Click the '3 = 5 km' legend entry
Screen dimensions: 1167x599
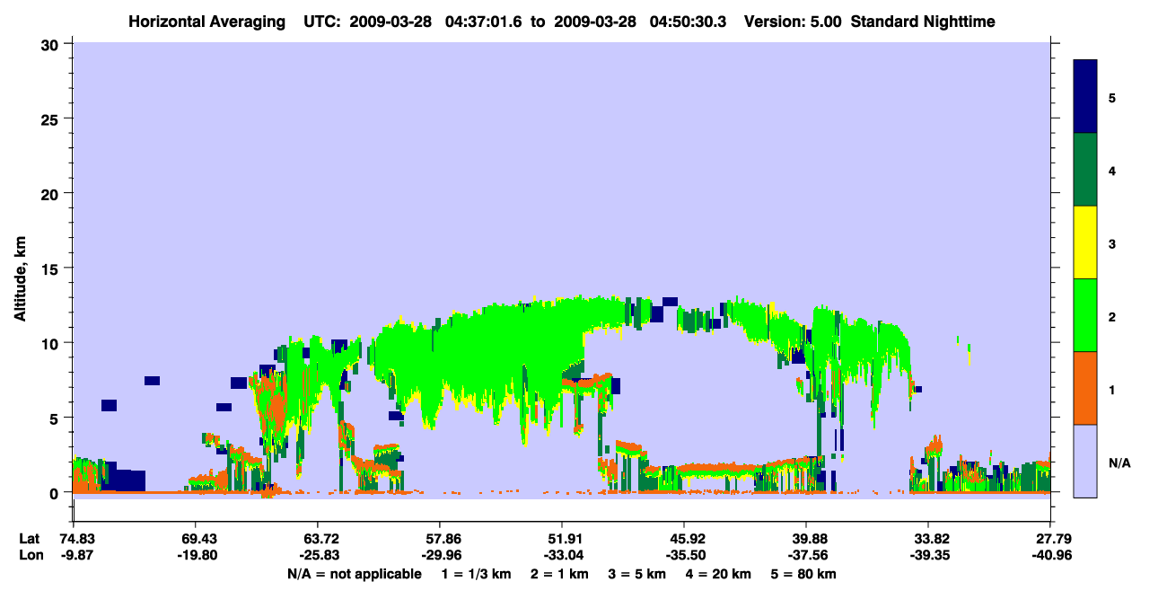pyautogui.click(x=638, y=574)
